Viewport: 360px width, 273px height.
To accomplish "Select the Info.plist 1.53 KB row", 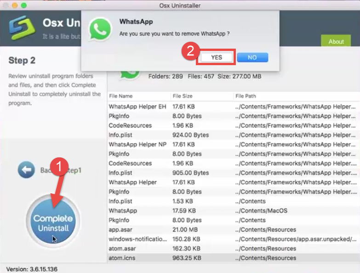I will 234,201.
